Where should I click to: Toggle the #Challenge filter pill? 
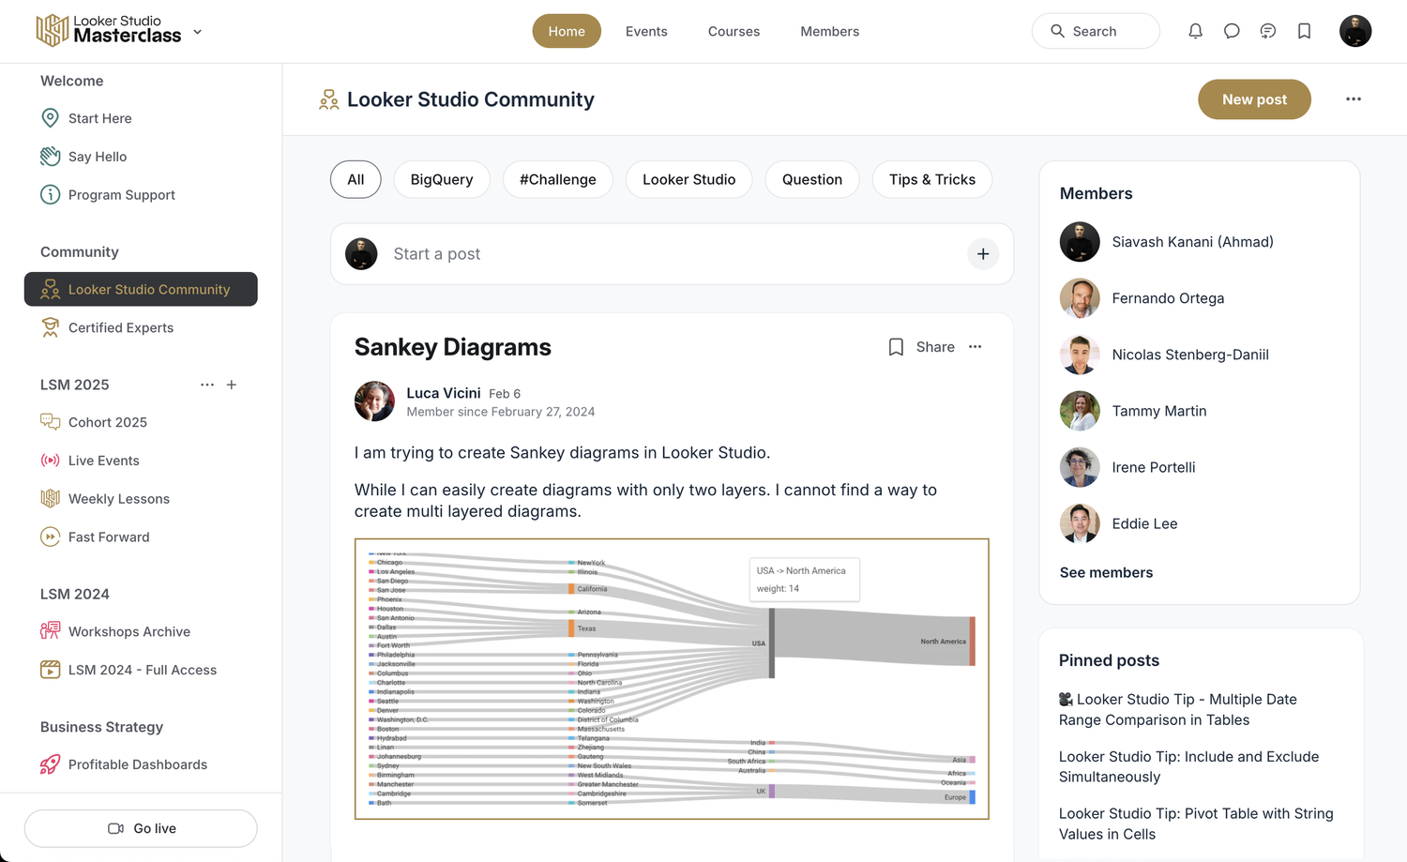tap(557, 179)
